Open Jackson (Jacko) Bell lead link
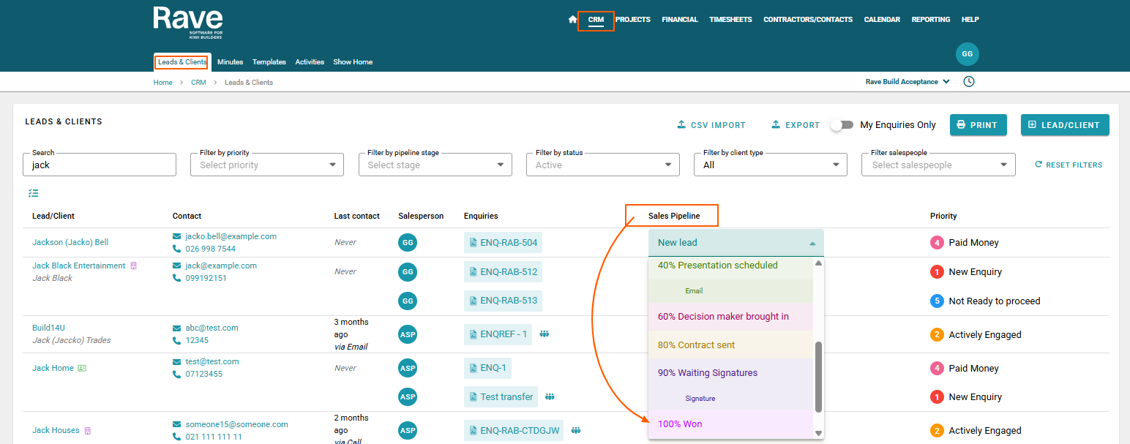The width and height of the screenshot is (1130, 444). (70, 242)
